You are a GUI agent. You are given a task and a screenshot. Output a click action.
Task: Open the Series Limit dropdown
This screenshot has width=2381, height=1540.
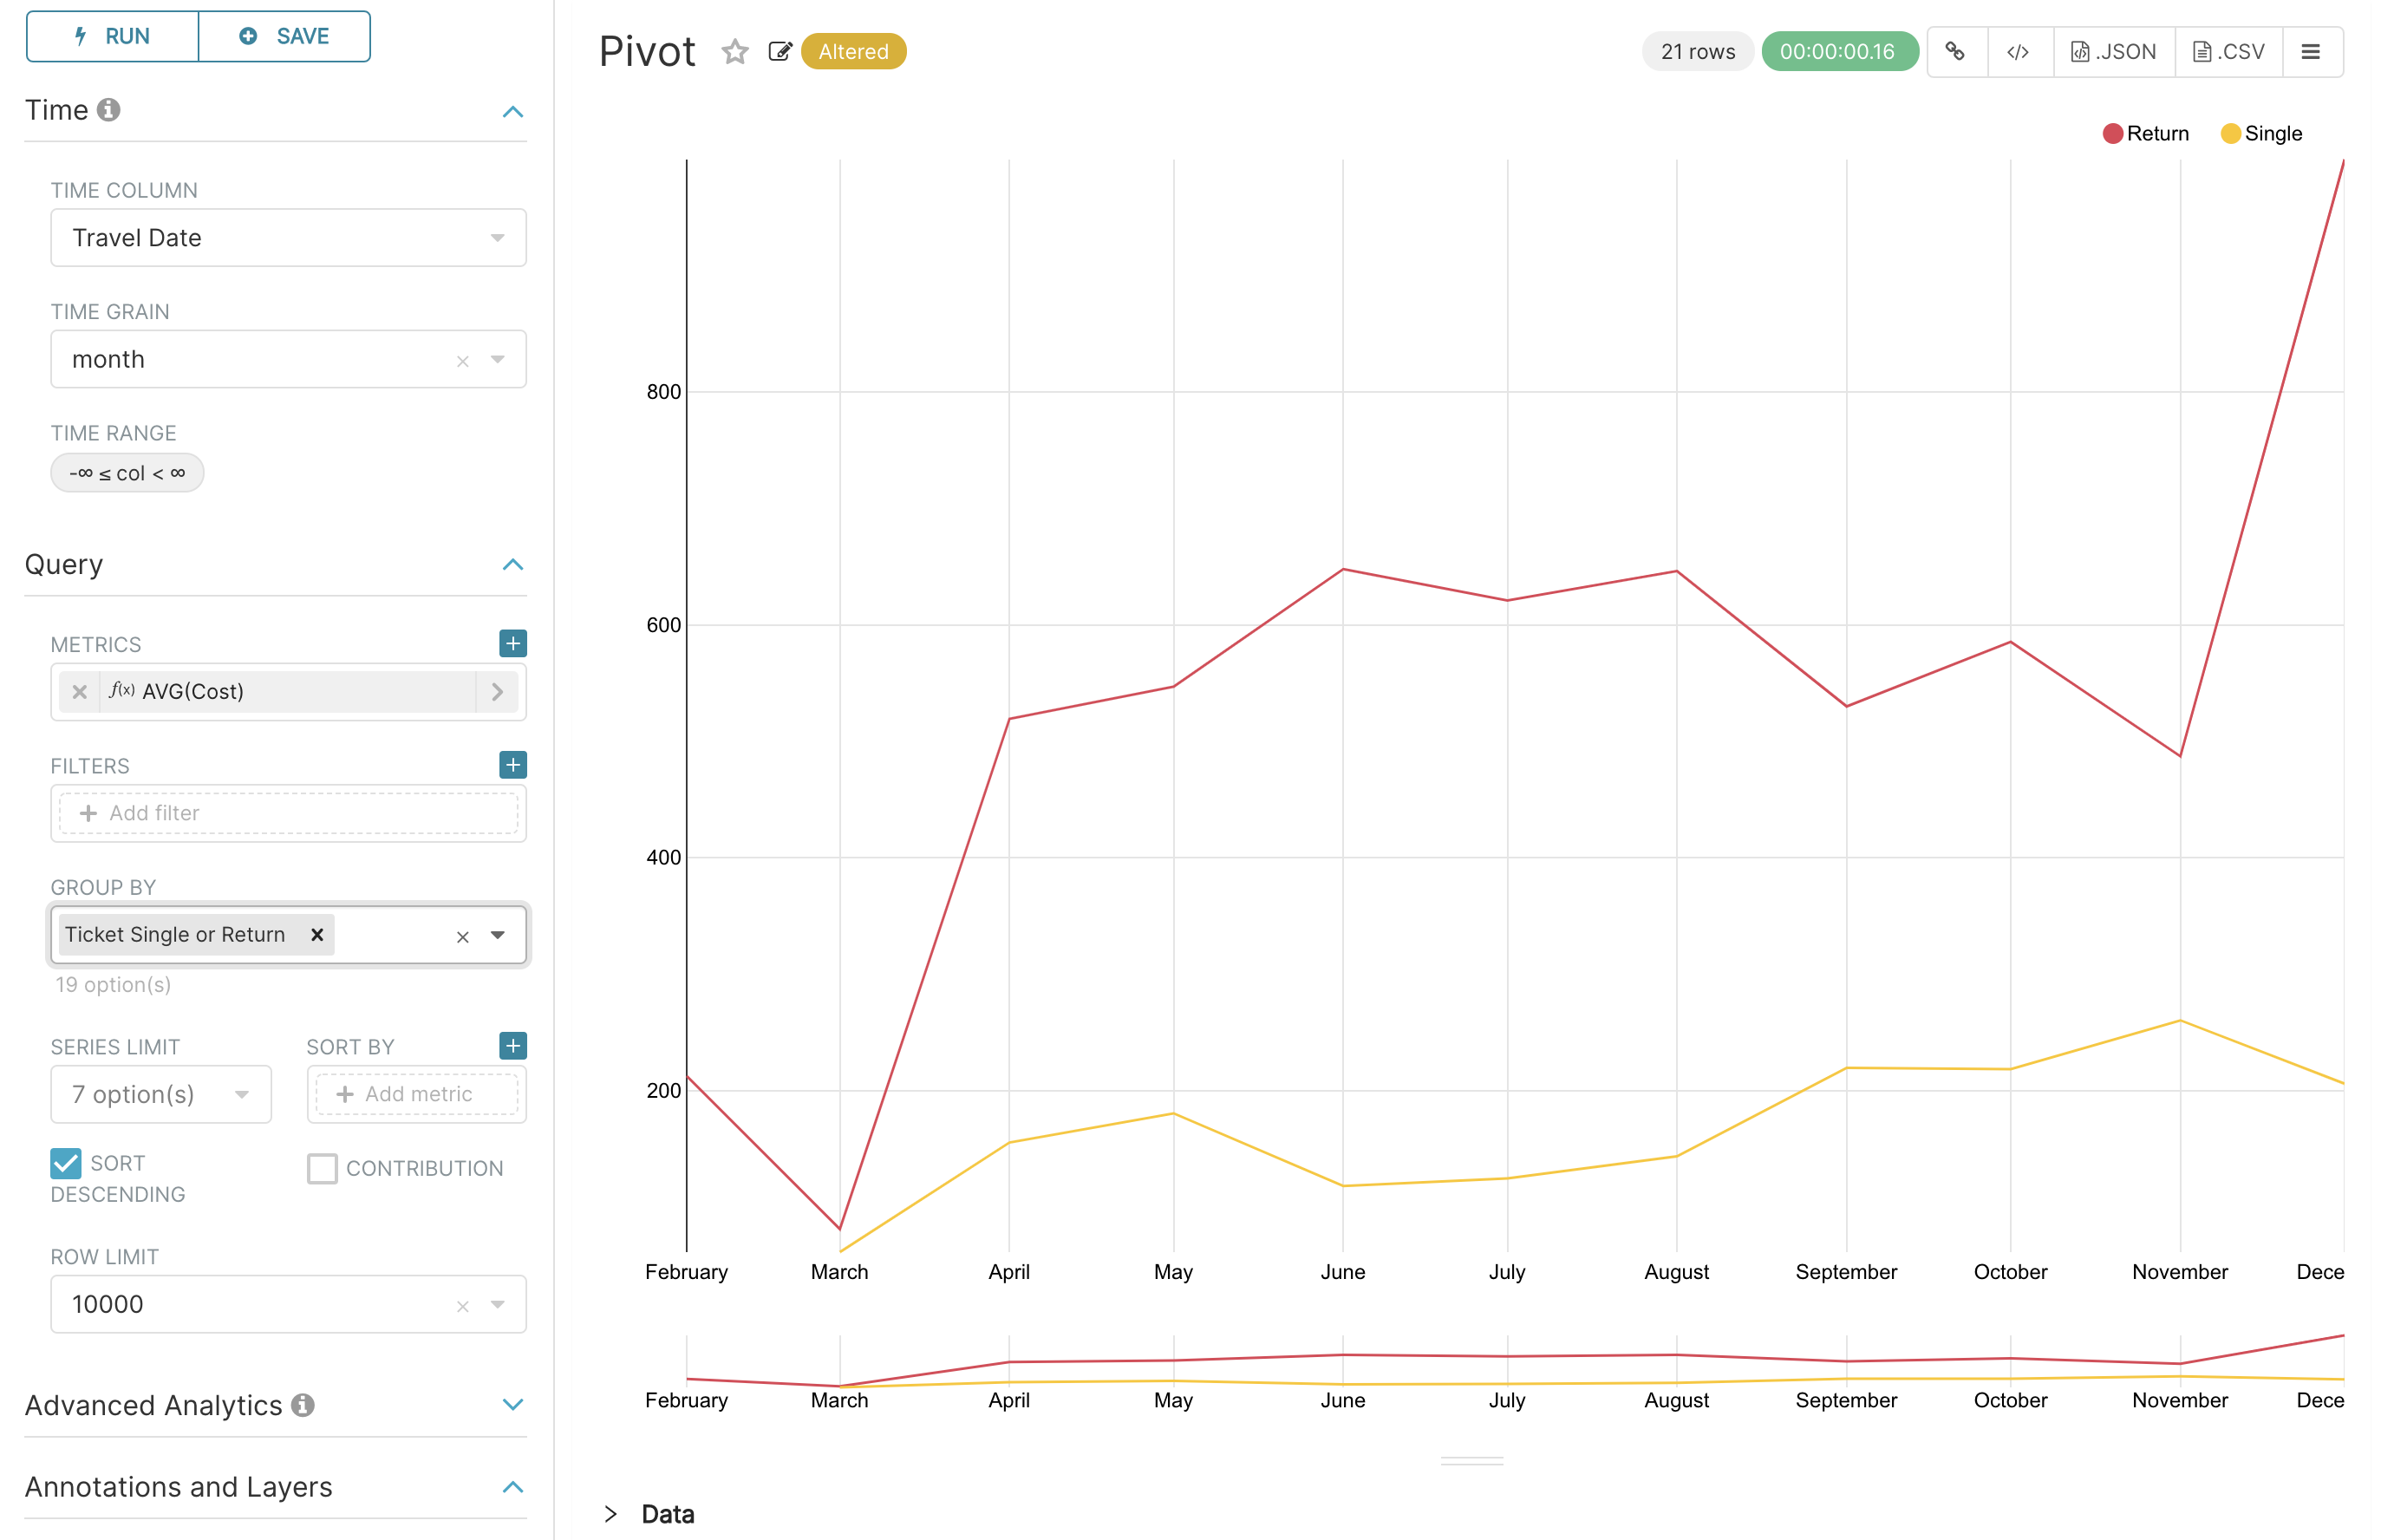coord(160,1093)
